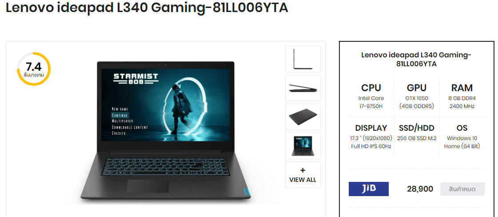The image size is (498, 217).
Task: Click the VIEW ALL images button
Action: [x=303, y=175]
